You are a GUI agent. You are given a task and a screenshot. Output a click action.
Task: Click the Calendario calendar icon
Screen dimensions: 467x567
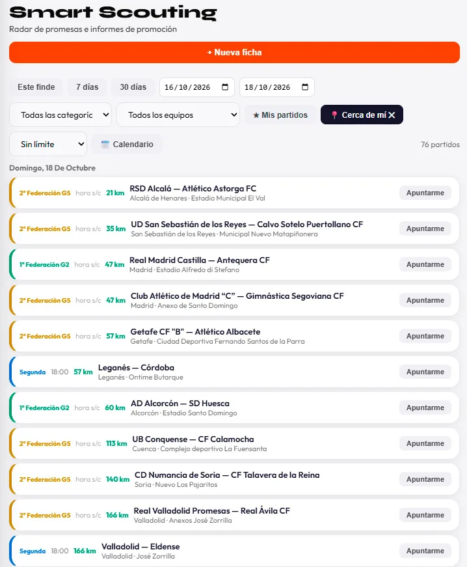(105, 145)
